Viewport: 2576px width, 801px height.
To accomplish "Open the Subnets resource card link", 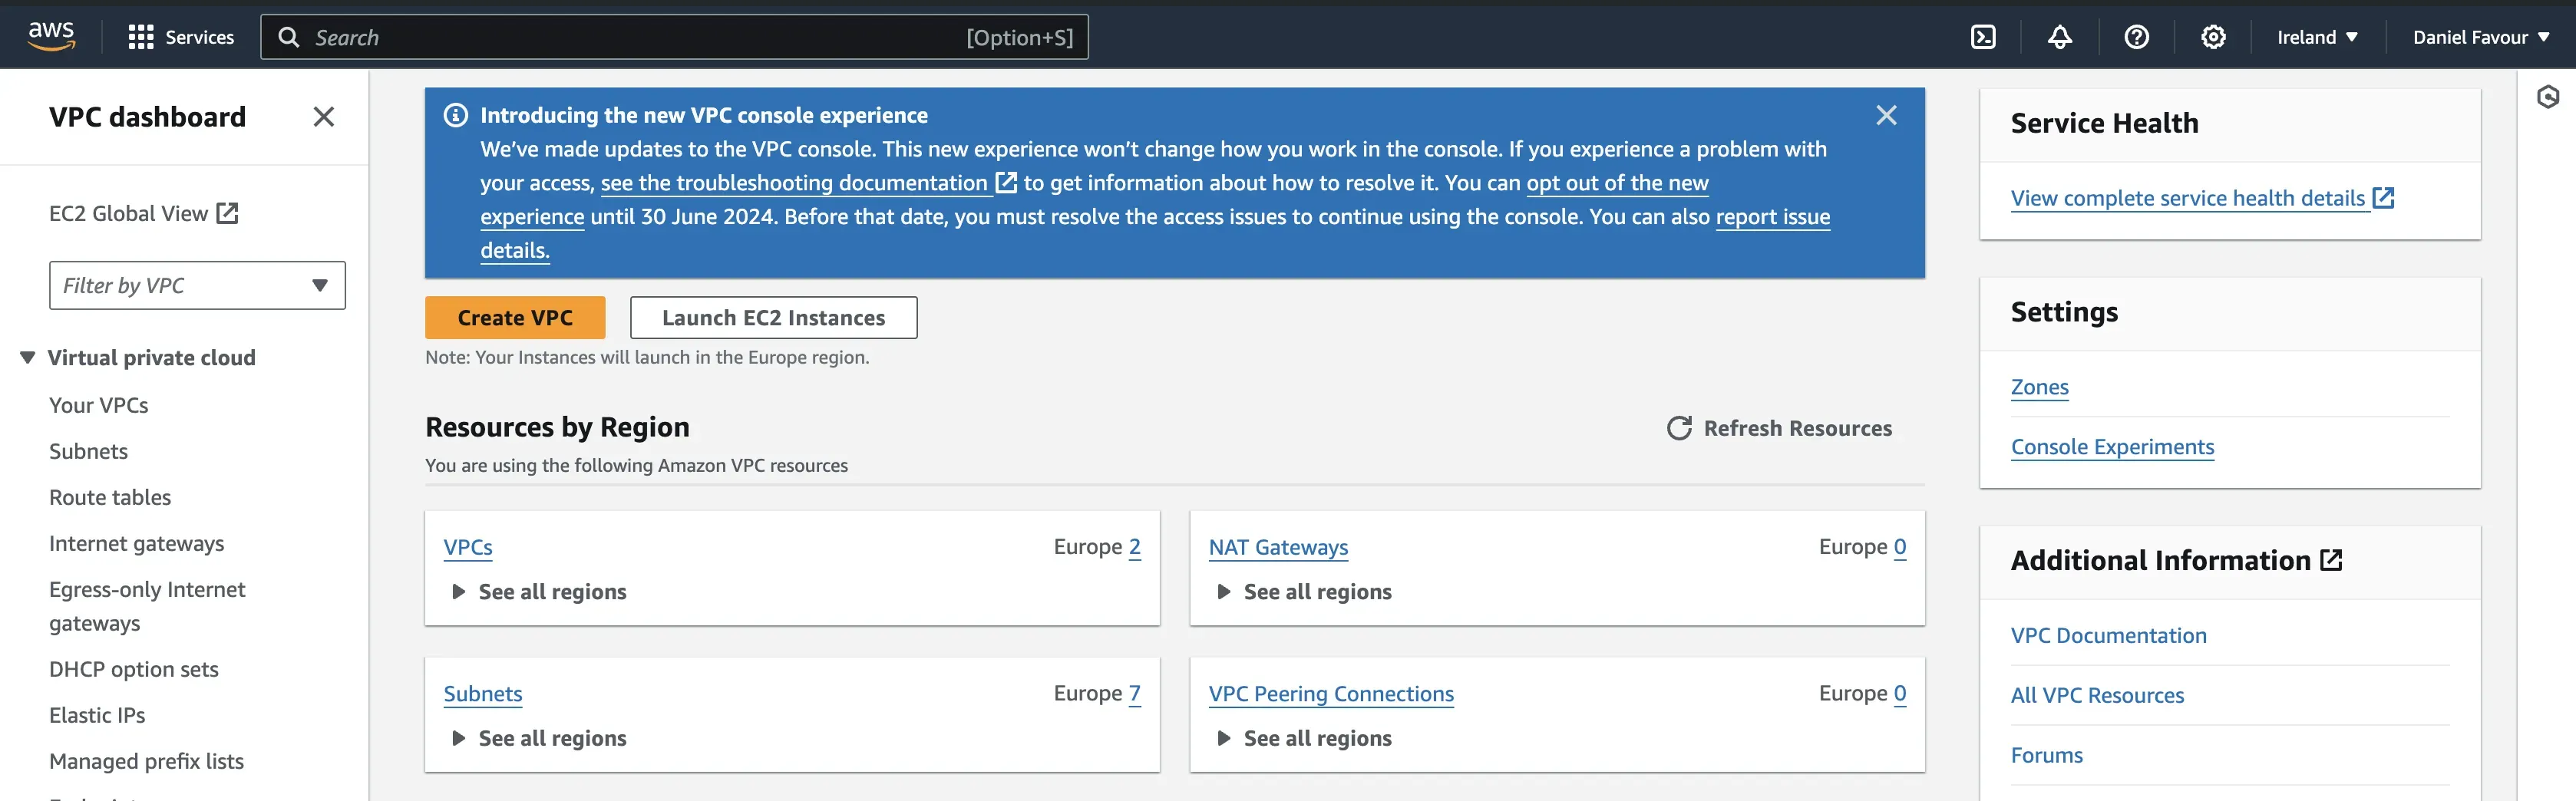I will [483, 693].
